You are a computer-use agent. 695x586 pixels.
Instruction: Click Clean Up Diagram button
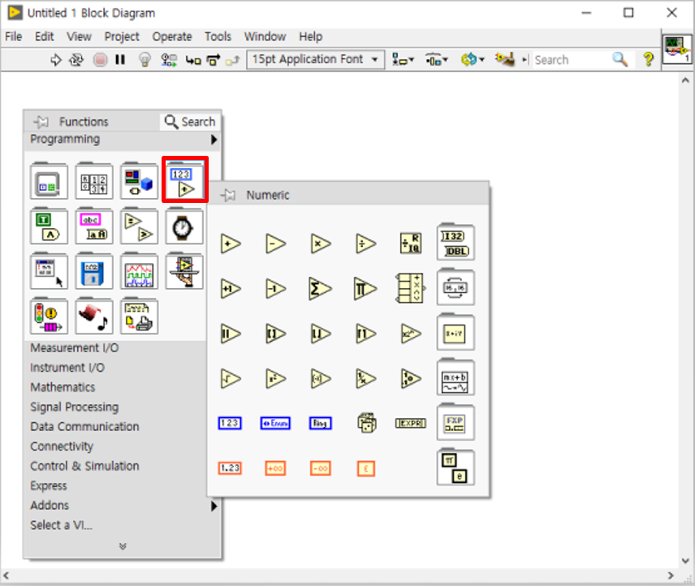point(505,59)
